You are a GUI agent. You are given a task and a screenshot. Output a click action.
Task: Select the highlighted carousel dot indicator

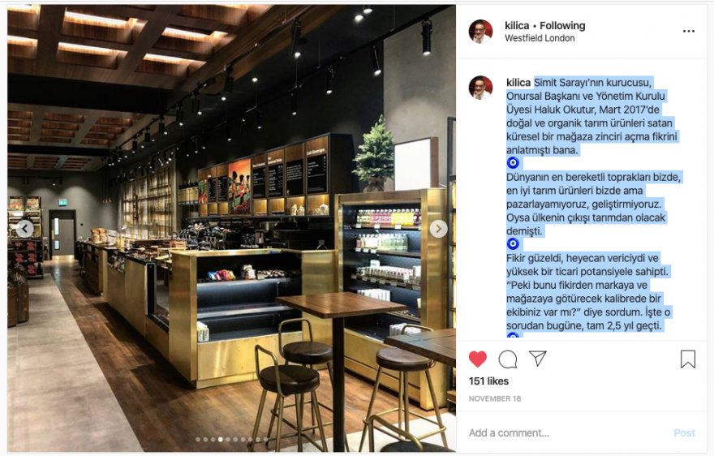pos(221,440)
